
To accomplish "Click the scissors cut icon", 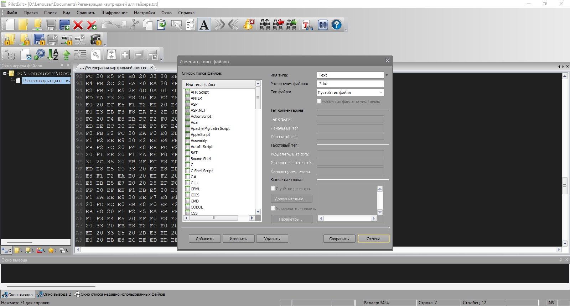I will pos(135,25).
